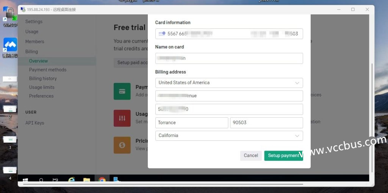Expand the California state dropdown

(x=229, y=135)
